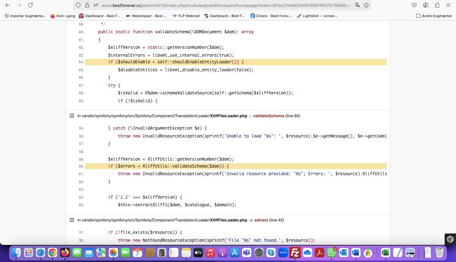This screenshot has height=262, width=456.
Task: Open Contacts from the Dock
Action: [x=150, y=252]
